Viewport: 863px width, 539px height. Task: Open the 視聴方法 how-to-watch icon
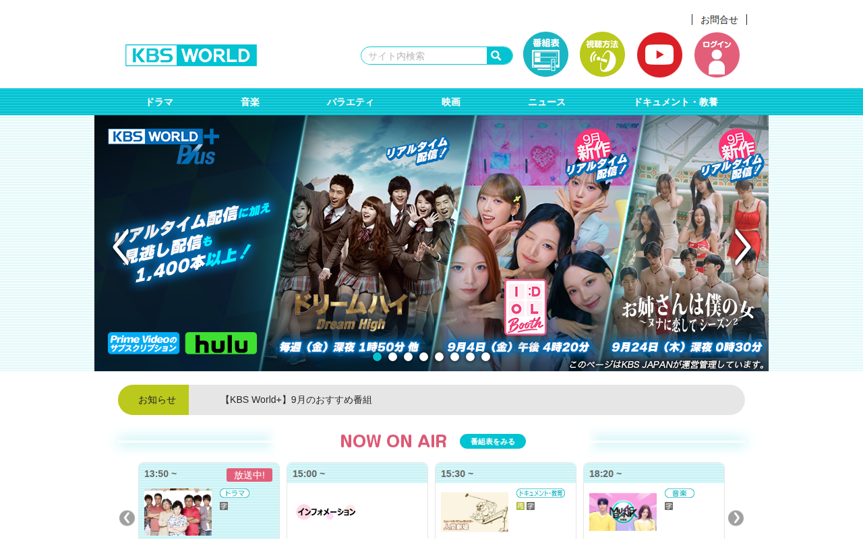[602, 55]
